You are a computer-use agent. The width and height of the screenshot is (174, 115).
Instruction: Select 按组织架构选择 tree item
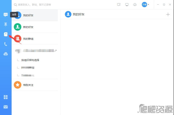coord(30,60)
